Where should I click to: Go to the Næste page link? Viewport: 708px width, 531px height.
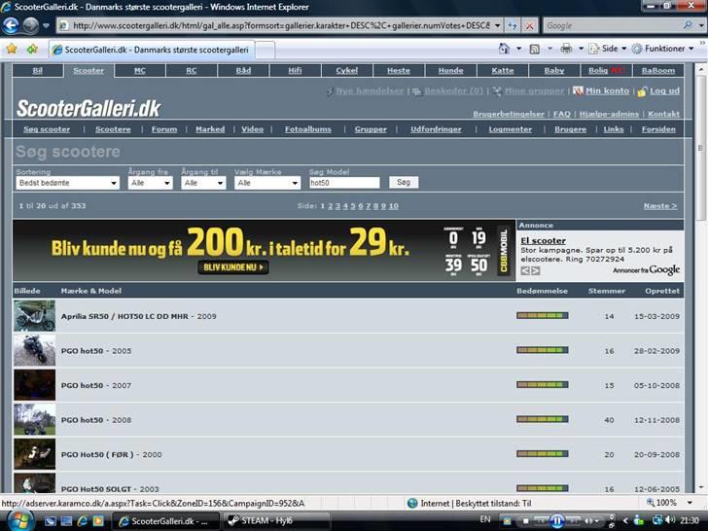(660, 206)
